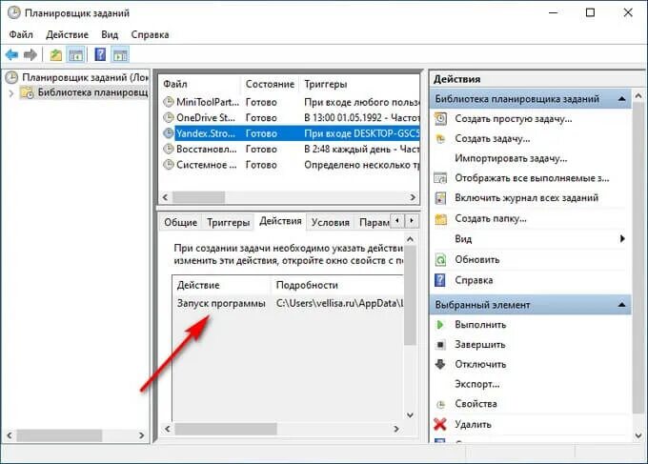This screenshot has width=648, height=464.
Task: Open the Вид submenu arrow in Actions pane
Action: [622, 238]
